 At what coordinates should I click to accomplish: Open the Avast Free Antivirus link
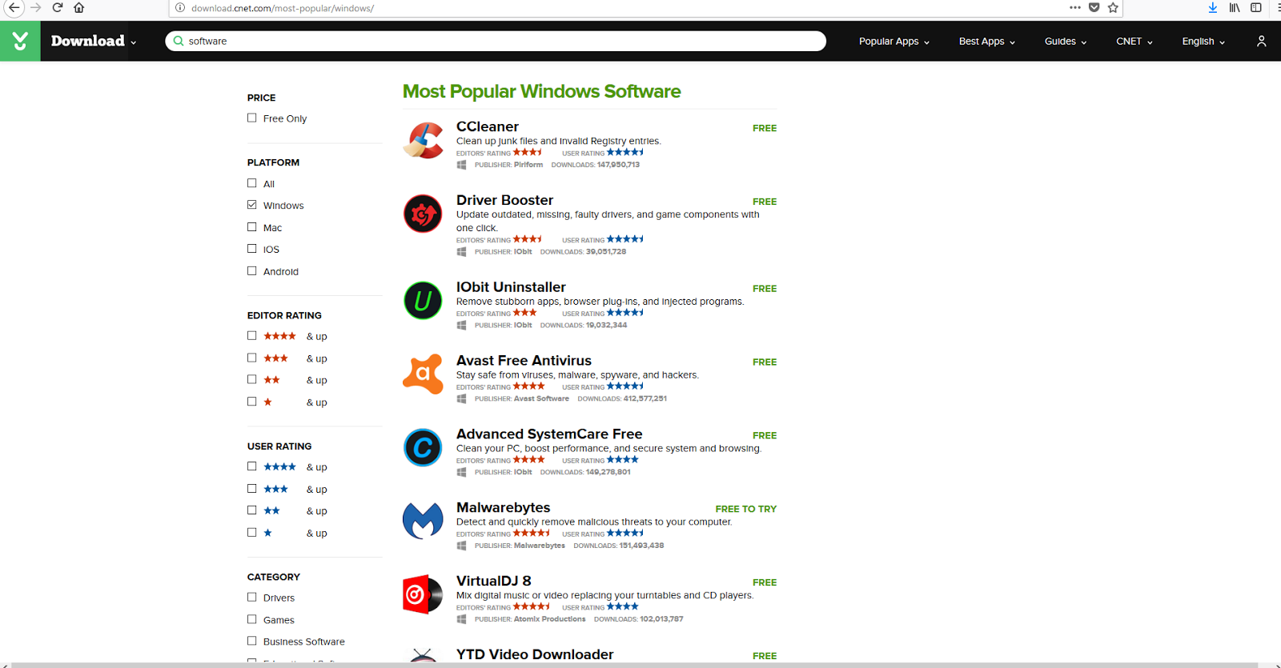point(524,361)
